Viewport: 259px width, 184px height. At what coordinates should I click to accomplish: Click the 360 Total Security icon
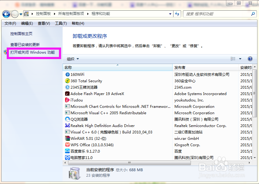(x=67, y=81)
